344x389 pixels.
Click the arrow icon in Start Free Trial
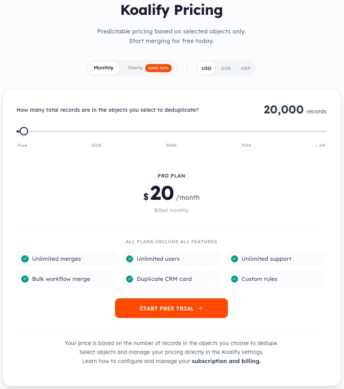[200, 308]
